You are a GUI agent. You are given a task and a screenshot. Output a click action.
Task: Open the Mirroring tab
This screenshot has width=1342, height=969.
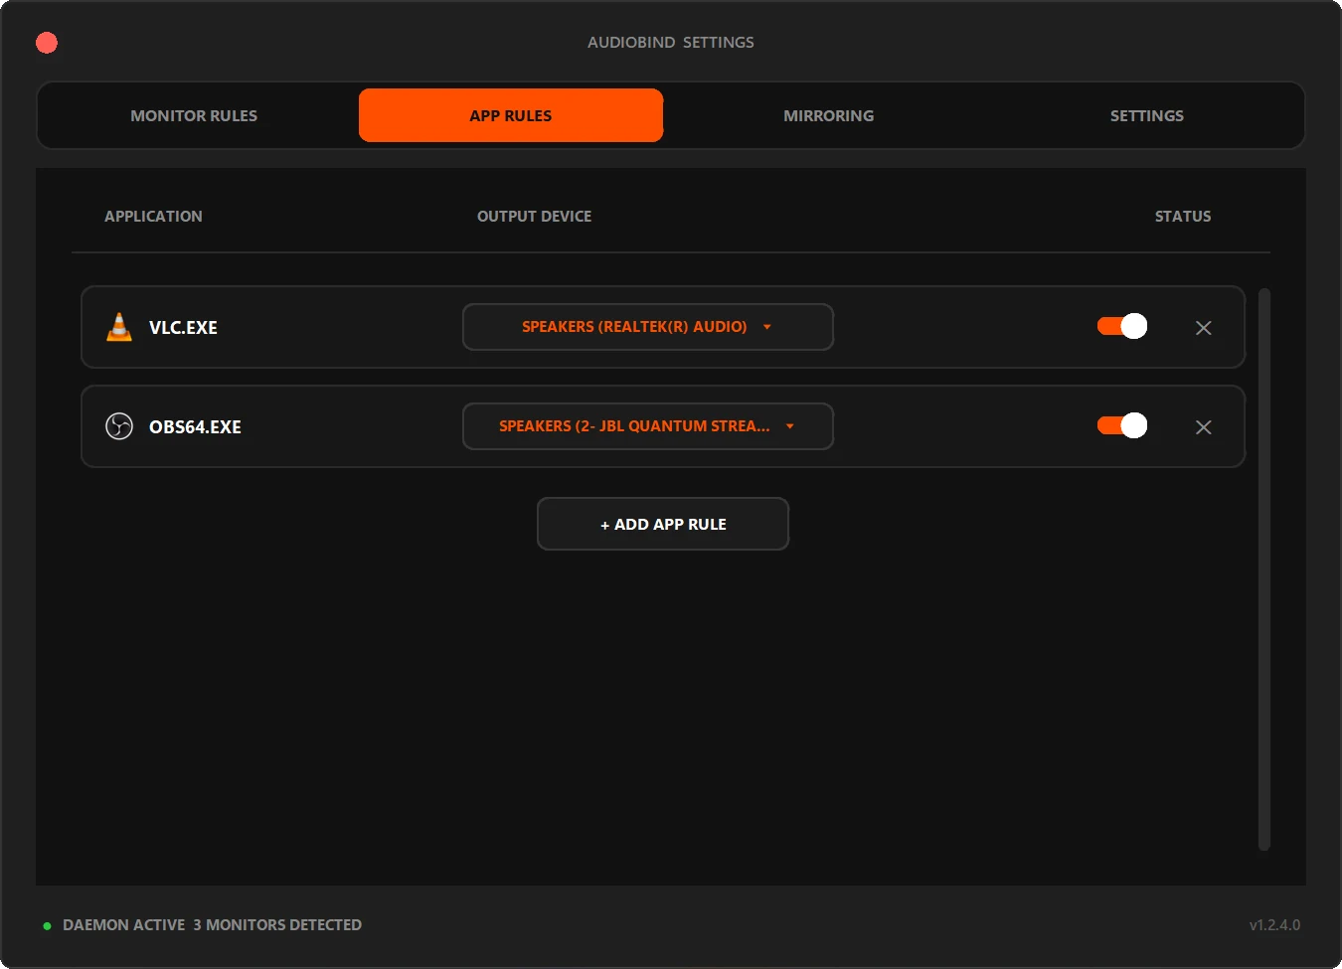coord(829,115)
